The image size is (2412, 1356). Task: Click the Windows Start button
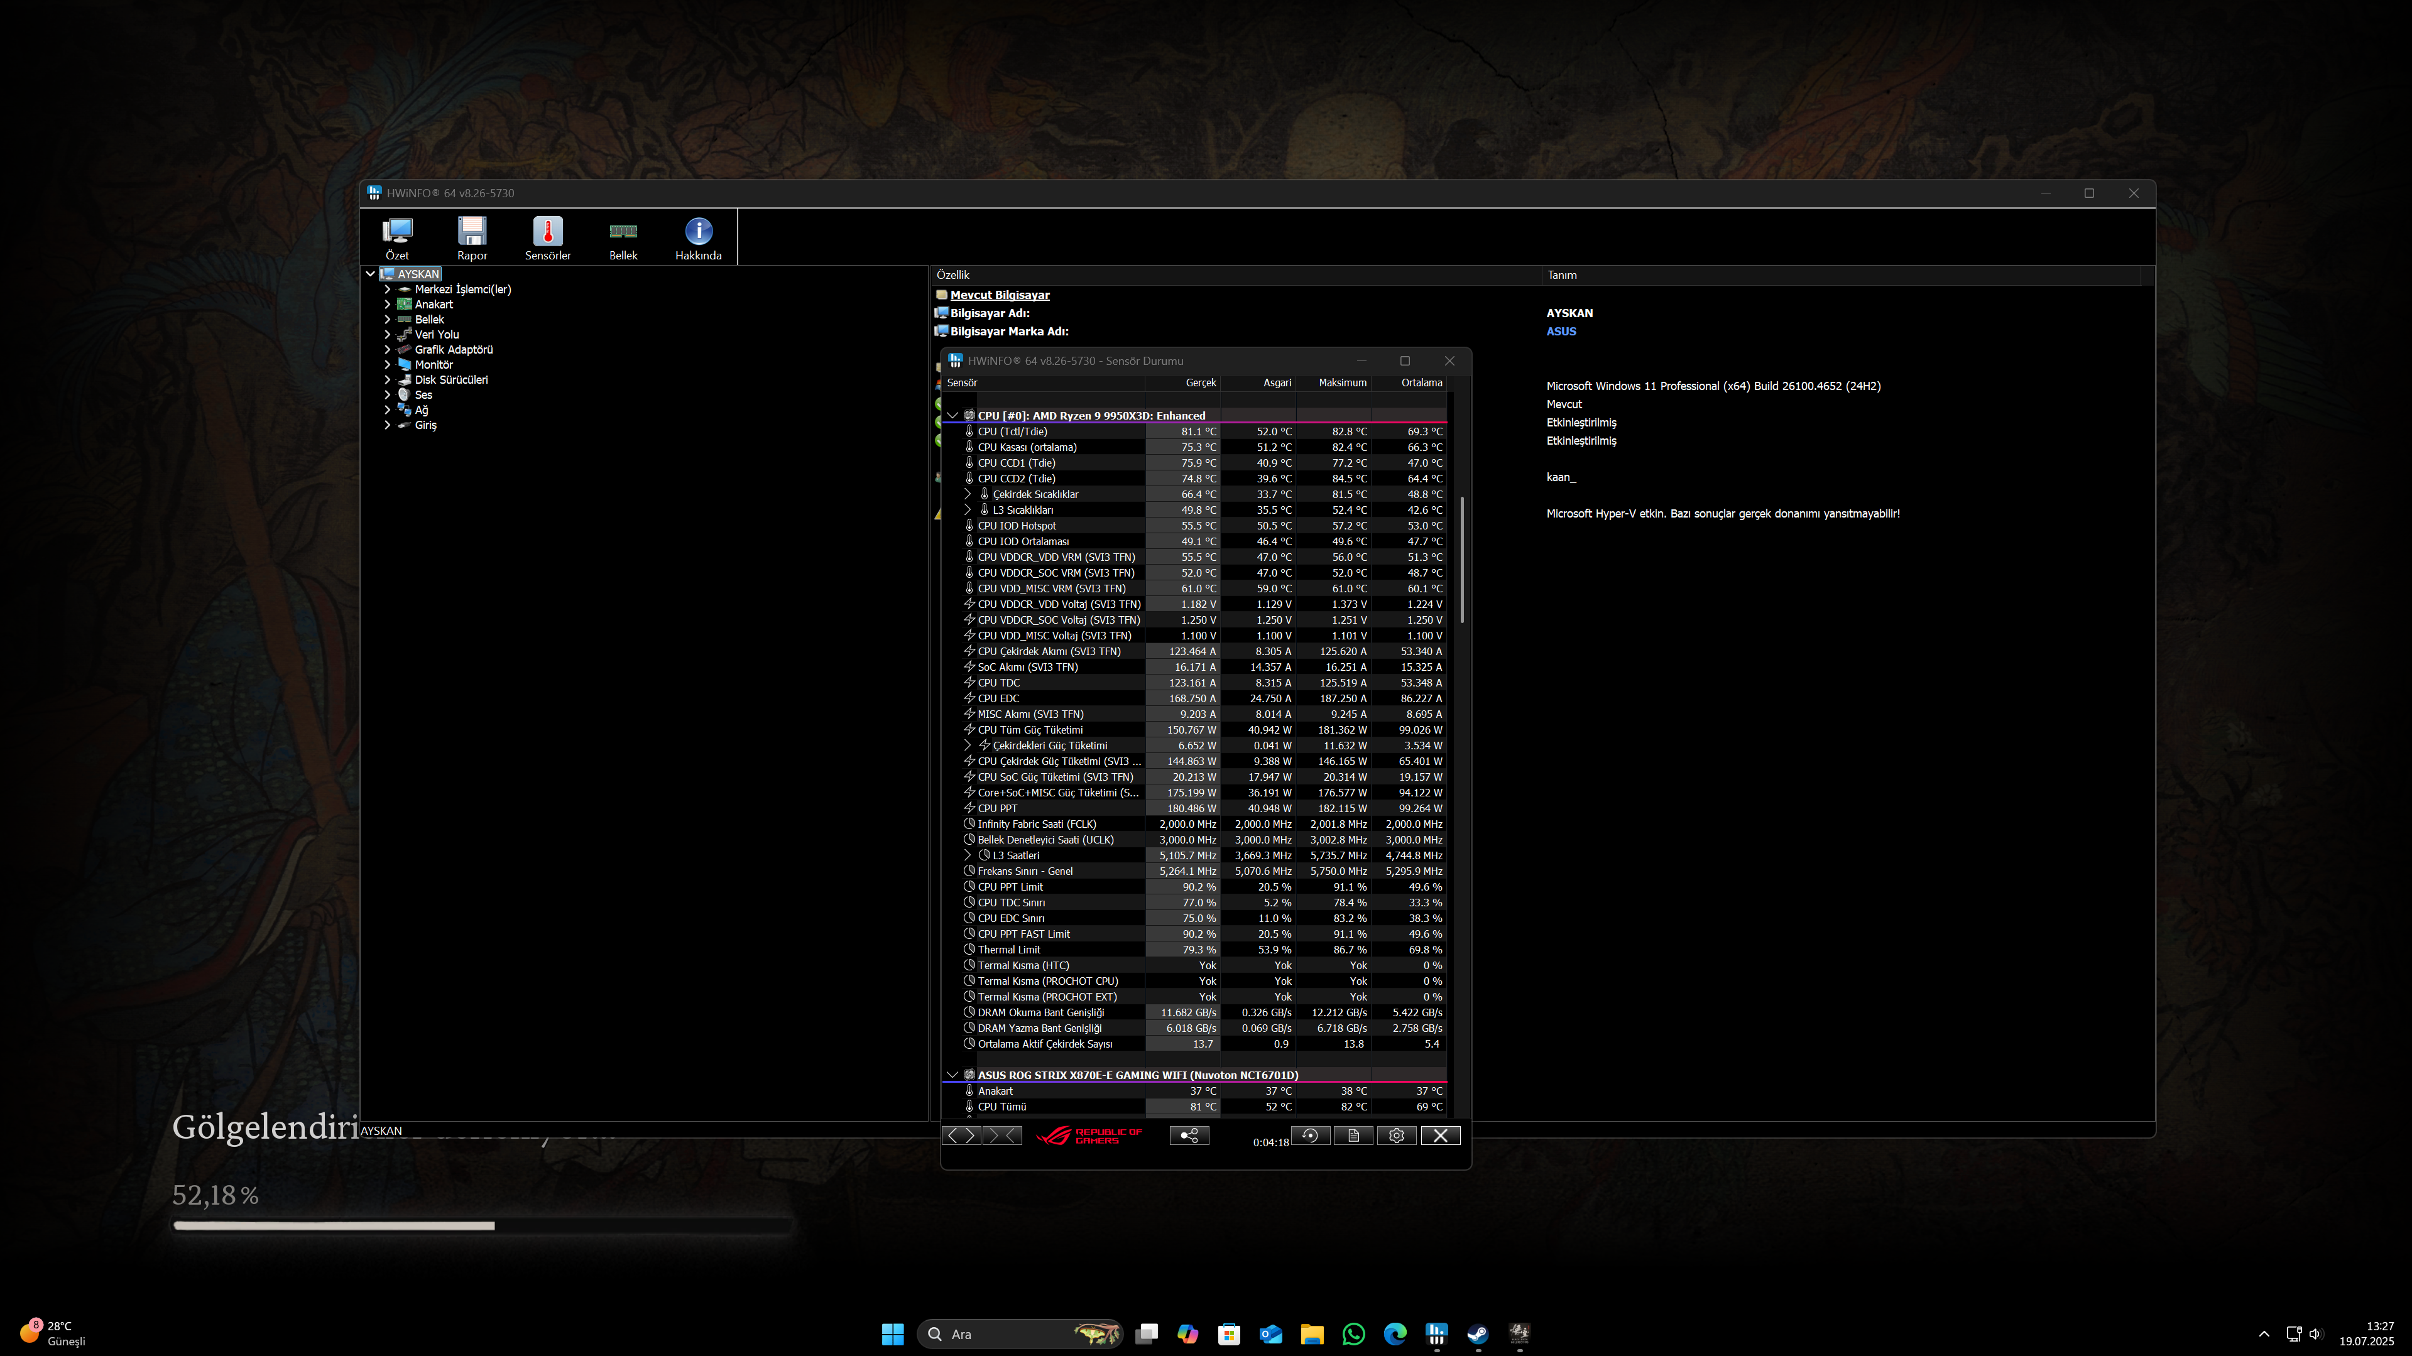click(x=892, y=1333)
